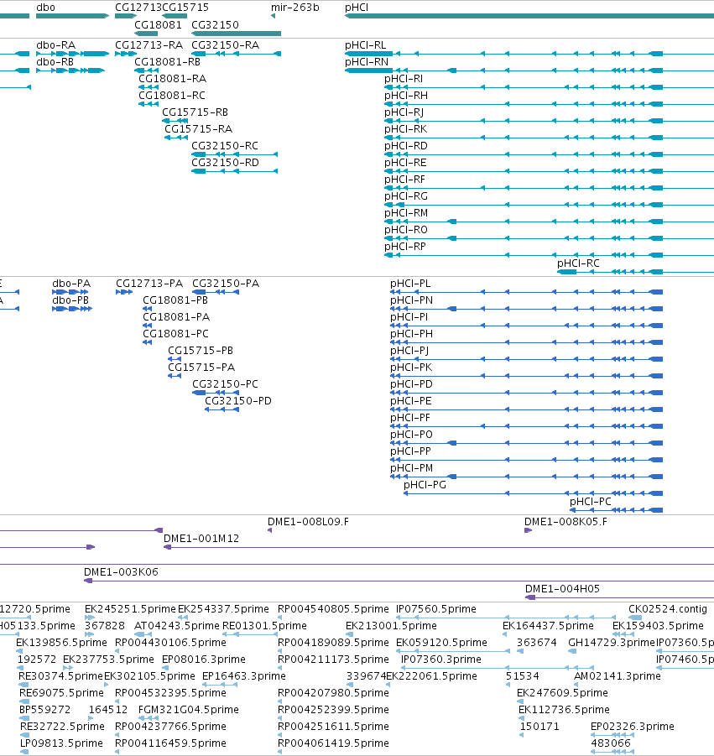This screenshot has height=756, width=714.
Task: Select the CK02524.contig label
Action: (668, 609)
